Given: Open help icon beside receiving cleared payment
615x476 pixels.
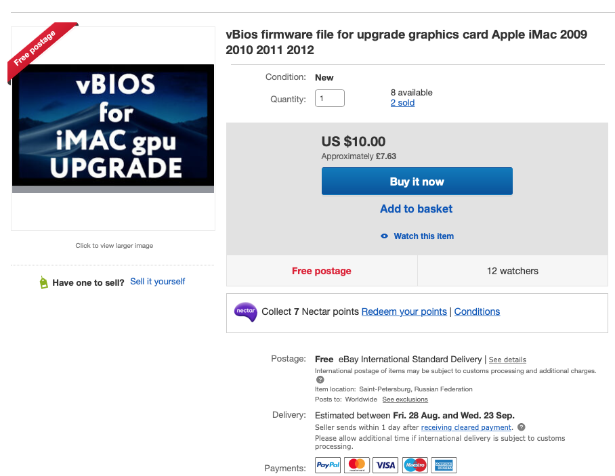Looking at the screenshot, I should (x=521, y=427).
